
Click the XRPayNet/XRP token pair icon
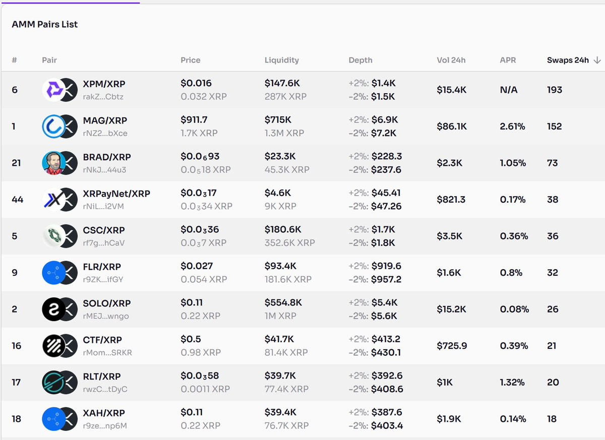click(x=59, y=200)
